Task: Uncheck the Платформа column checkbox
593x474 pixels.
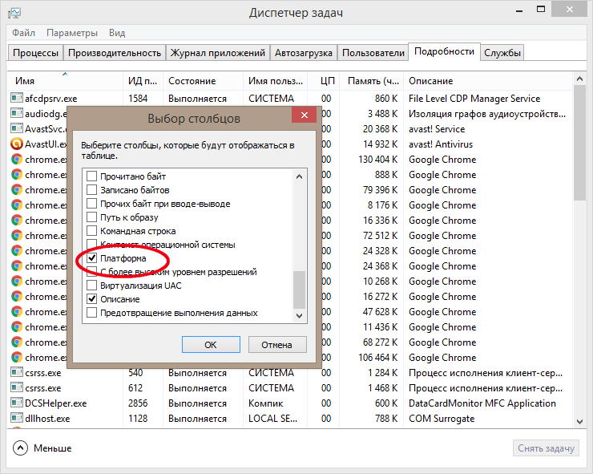Action: click(91, 258)
